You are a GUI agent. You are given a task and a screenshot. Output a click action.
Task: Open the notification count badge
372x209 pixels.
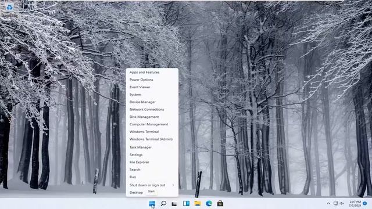[365, 203]
